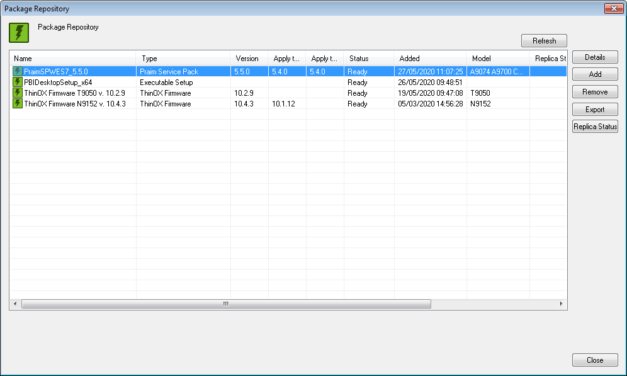Click the 10.1.12 apply-to cell
The width and height of the screenshot is (627, 376).
point(283,104)
